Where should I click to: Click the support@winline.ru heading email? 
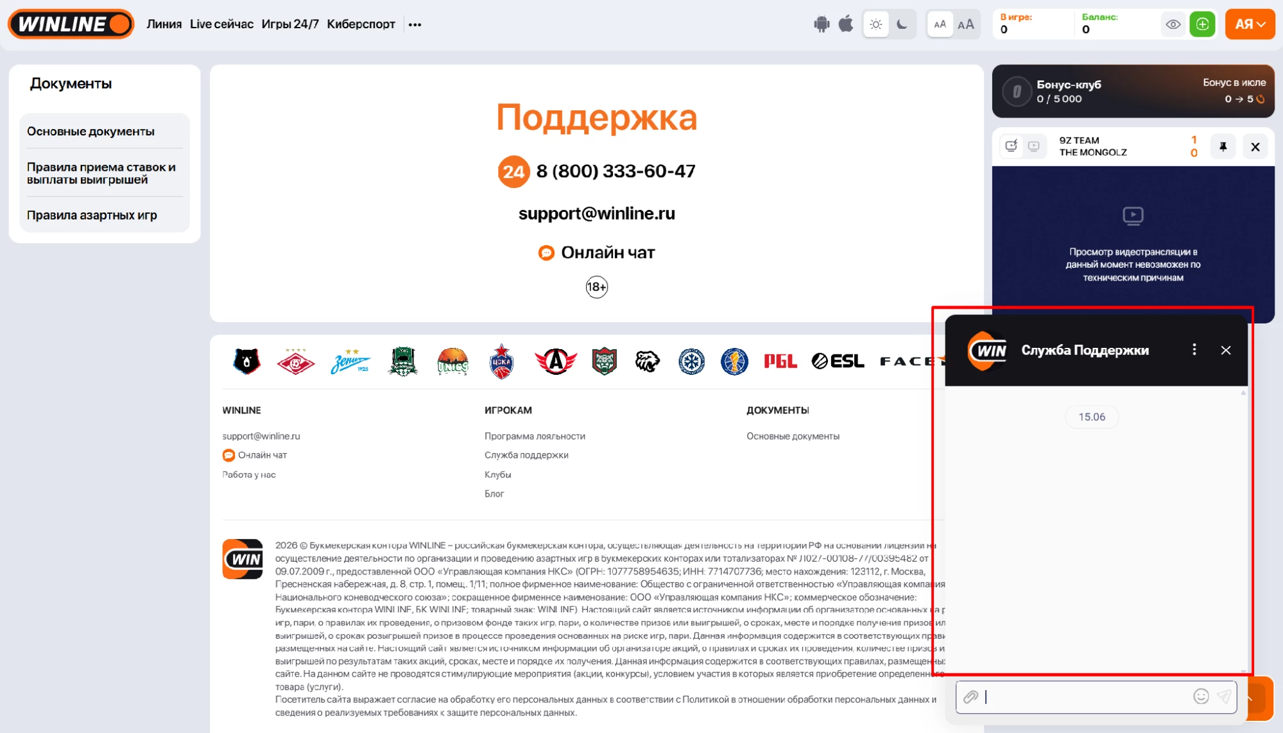click(x=596, y=213)
